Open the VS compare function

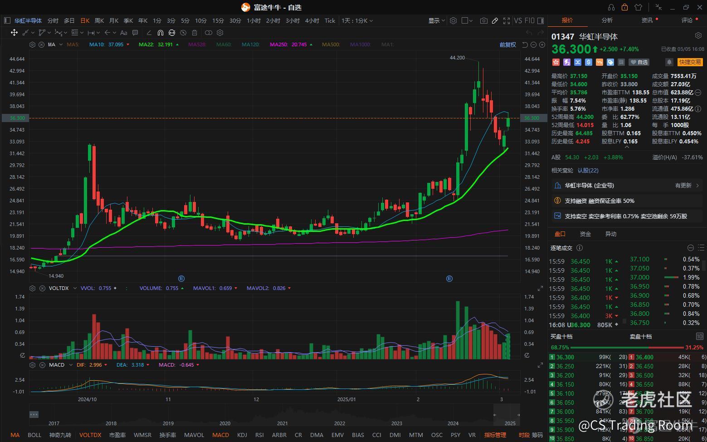518,20
